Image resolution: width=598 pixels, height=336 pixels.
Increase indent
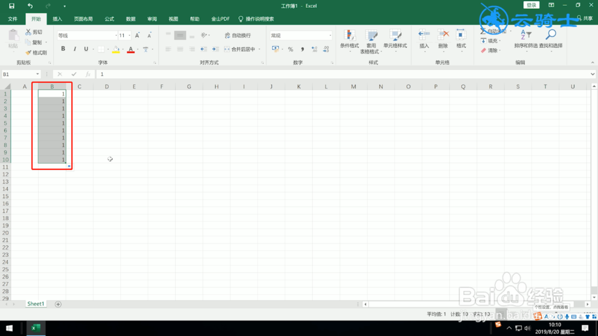pyautogui.click(x=215, y=49)
